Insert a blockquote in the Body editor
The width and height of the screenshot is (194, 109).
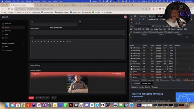tap(48, 41)
